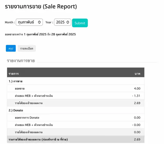Click the รายงานการขาย section heading
The width and height of the screenshot is (164, 144).
point(21,61)
